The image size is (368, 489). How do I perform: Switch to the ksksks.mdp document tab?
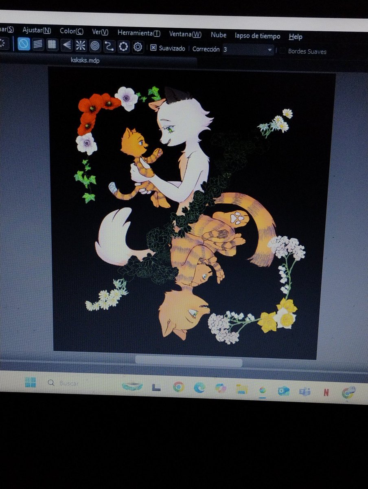(x=85, y=60)
